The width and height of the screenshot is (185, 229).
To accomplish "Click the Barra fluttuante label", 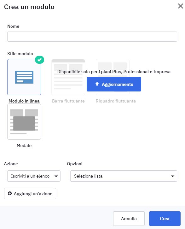I will coord(68,101).
